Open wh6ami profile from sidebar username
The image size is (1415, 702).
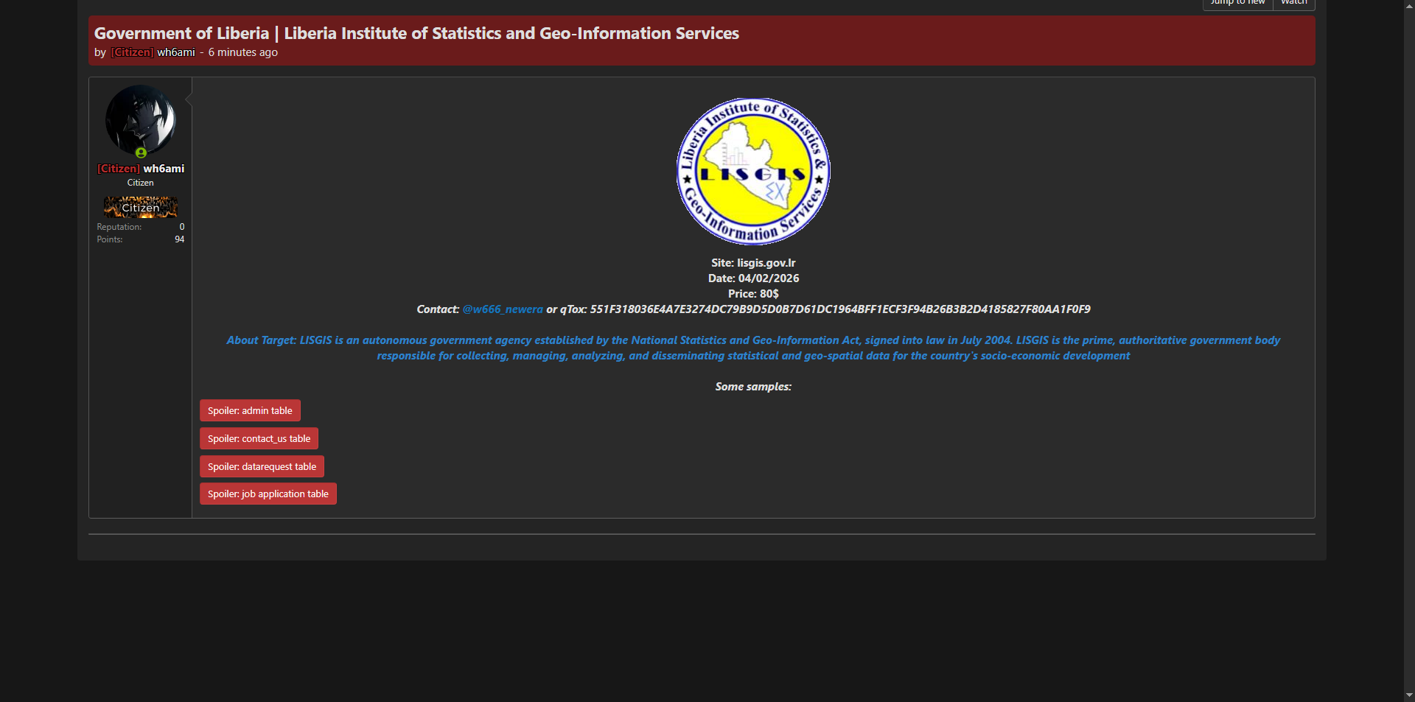(163, 169)
